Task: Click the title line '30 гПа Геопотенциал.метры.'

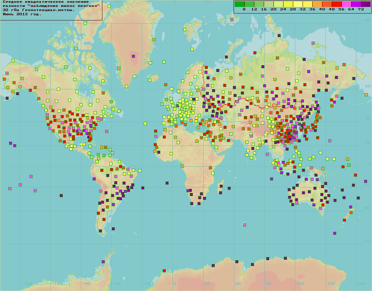Action: pos(39,10)
